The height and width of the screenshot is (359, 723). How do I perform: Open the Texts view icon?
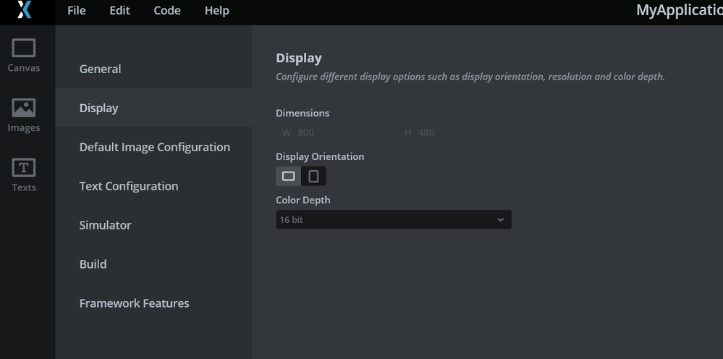pyautogui.click(x=23, y=175)
